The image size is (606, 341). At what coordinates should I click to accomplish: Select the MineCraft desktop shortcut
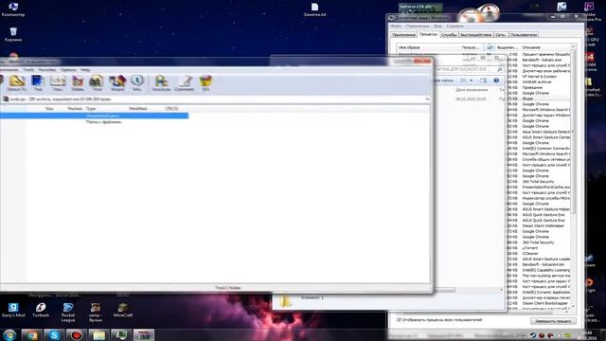tap(123, 310)
